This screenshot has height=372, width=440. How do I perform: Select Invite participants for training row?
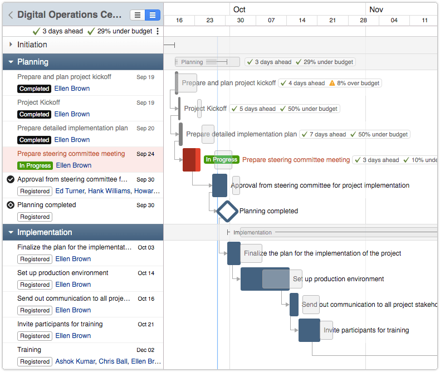tap(83, 330)
